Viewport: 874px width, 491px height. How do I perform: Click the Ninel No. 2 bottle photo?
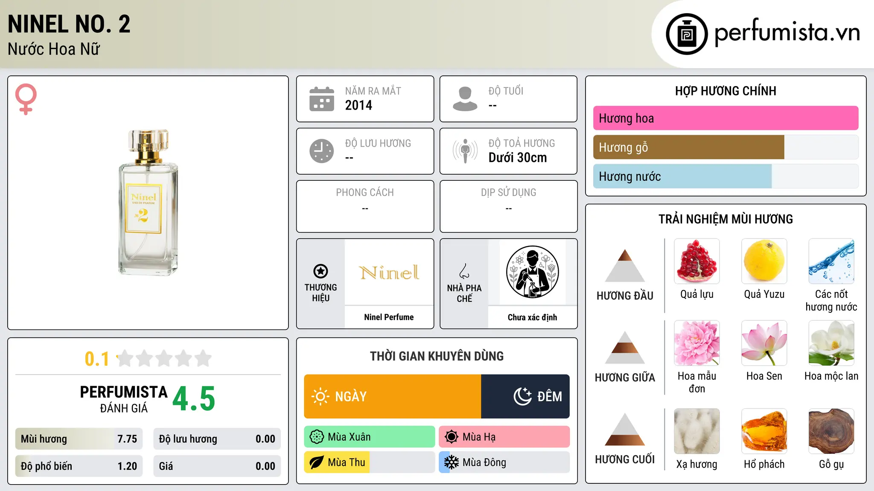(x=148, y=202)
